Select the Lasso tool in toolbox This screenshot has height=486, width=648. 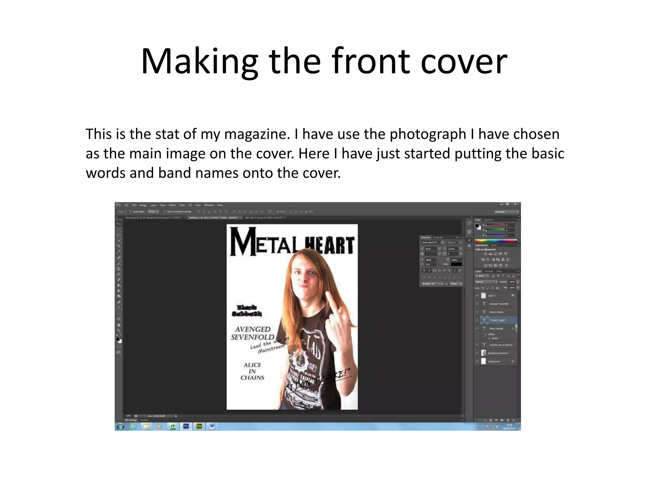(119, 235)
